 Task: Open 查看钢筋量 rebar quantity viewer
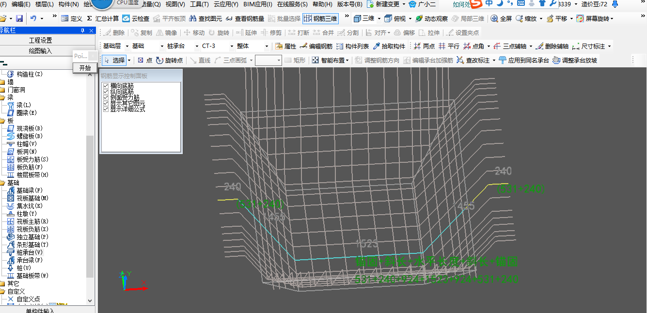(245, 19)
